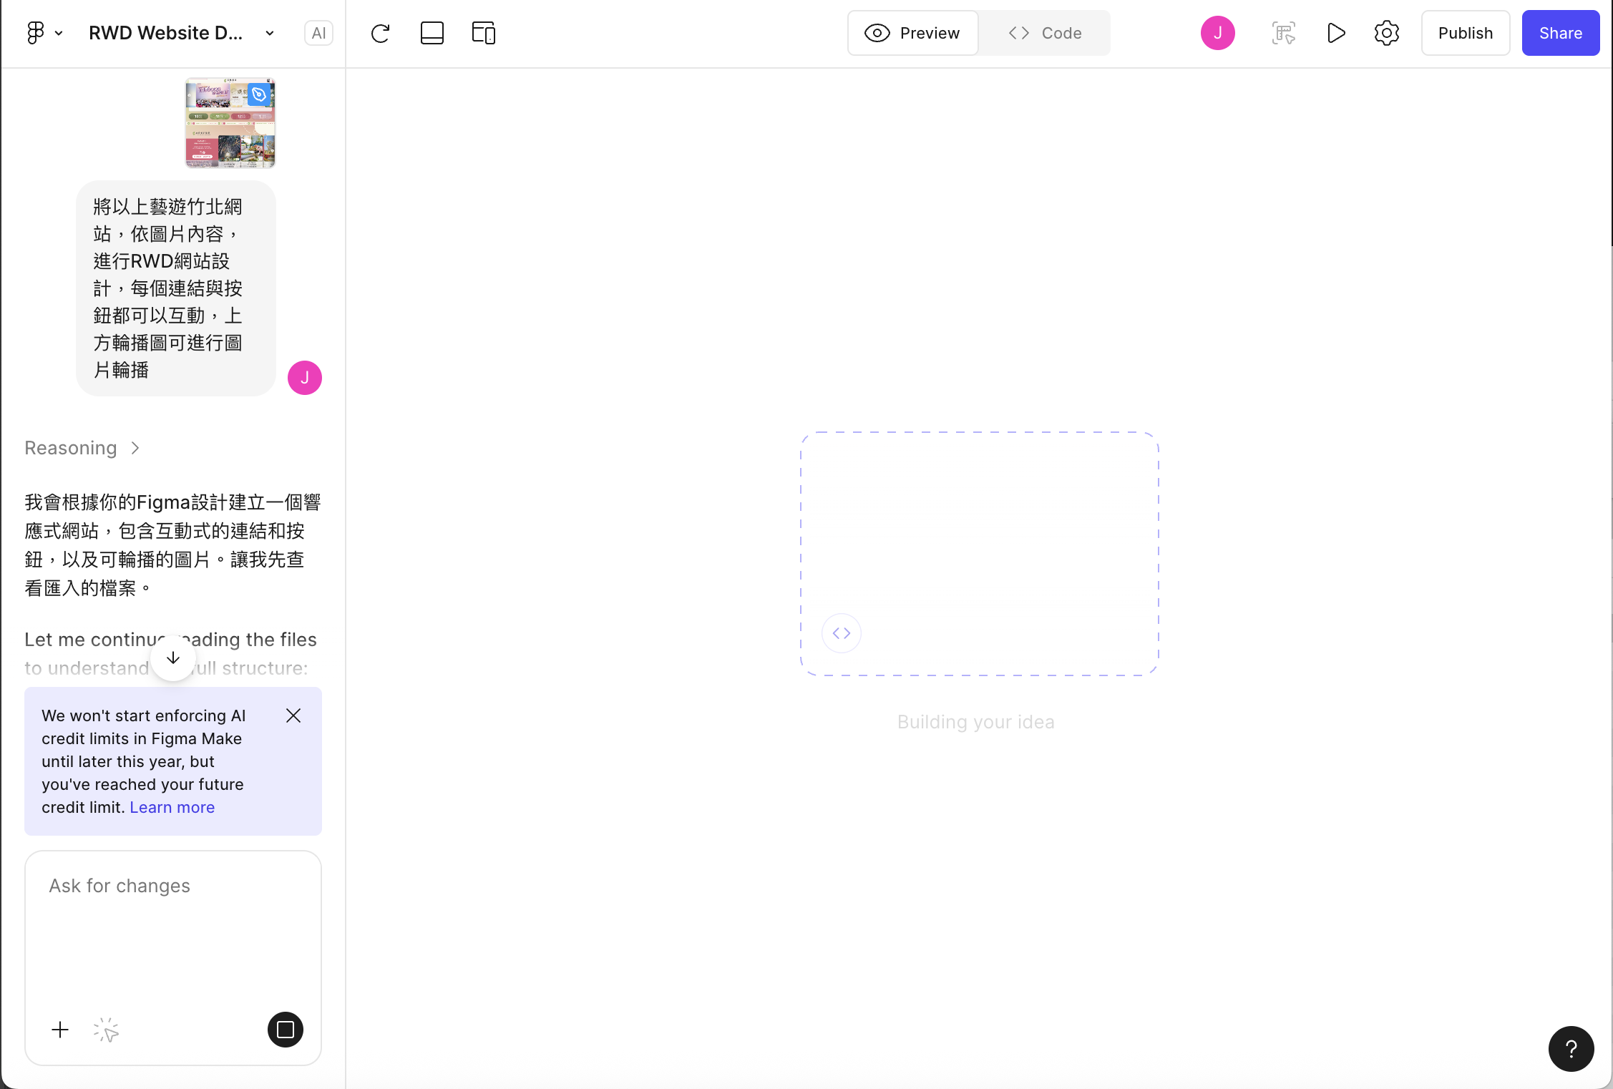Click the point-and-edit selection icon
The height and width of the screenshot is (1089, 1613).
pos(1283,33)
